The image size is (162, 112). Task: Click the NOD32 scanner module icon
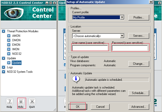pyautogui.click(x=9, y=54)
